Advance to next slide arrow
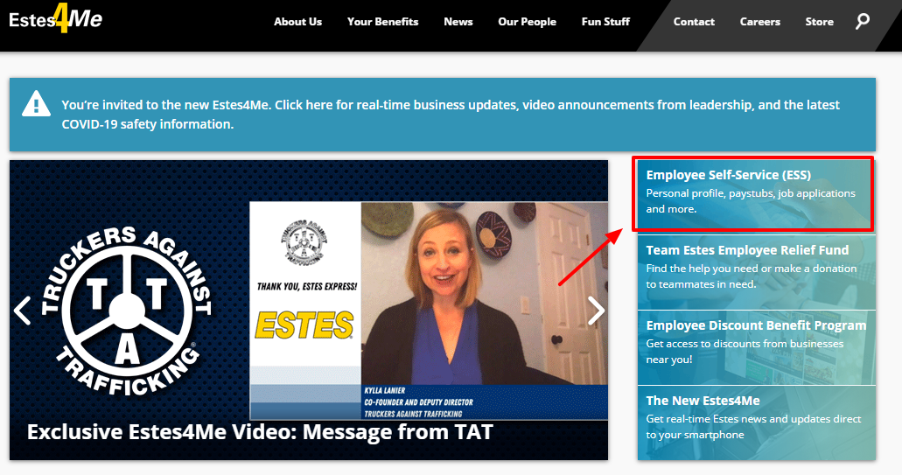Image resolution: width=902 pixels, height=475 pixels. click(596, 310)
